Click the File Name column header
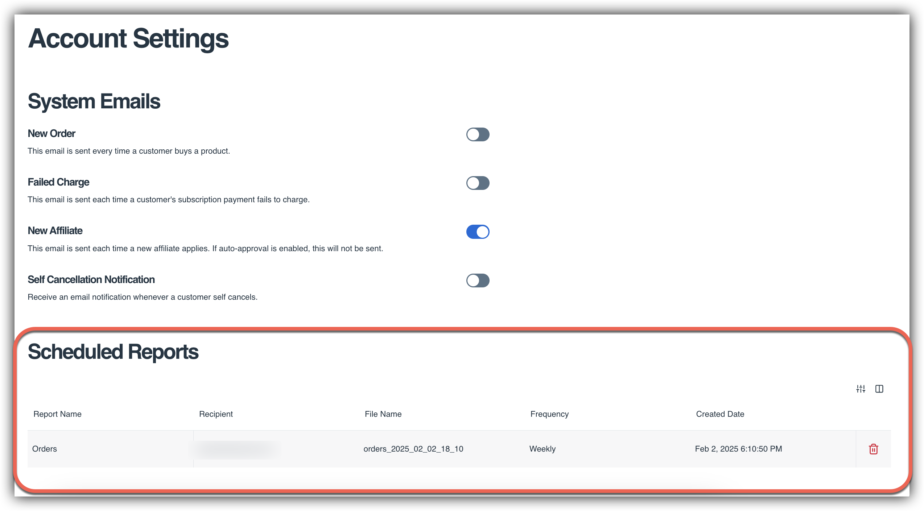The width and height of the screenshot is (924, 511). (x=383, y=414)
